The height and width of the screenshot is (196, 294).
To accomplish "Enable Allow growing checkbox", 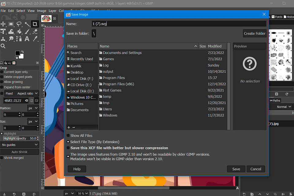I will [x=2, y=82].
